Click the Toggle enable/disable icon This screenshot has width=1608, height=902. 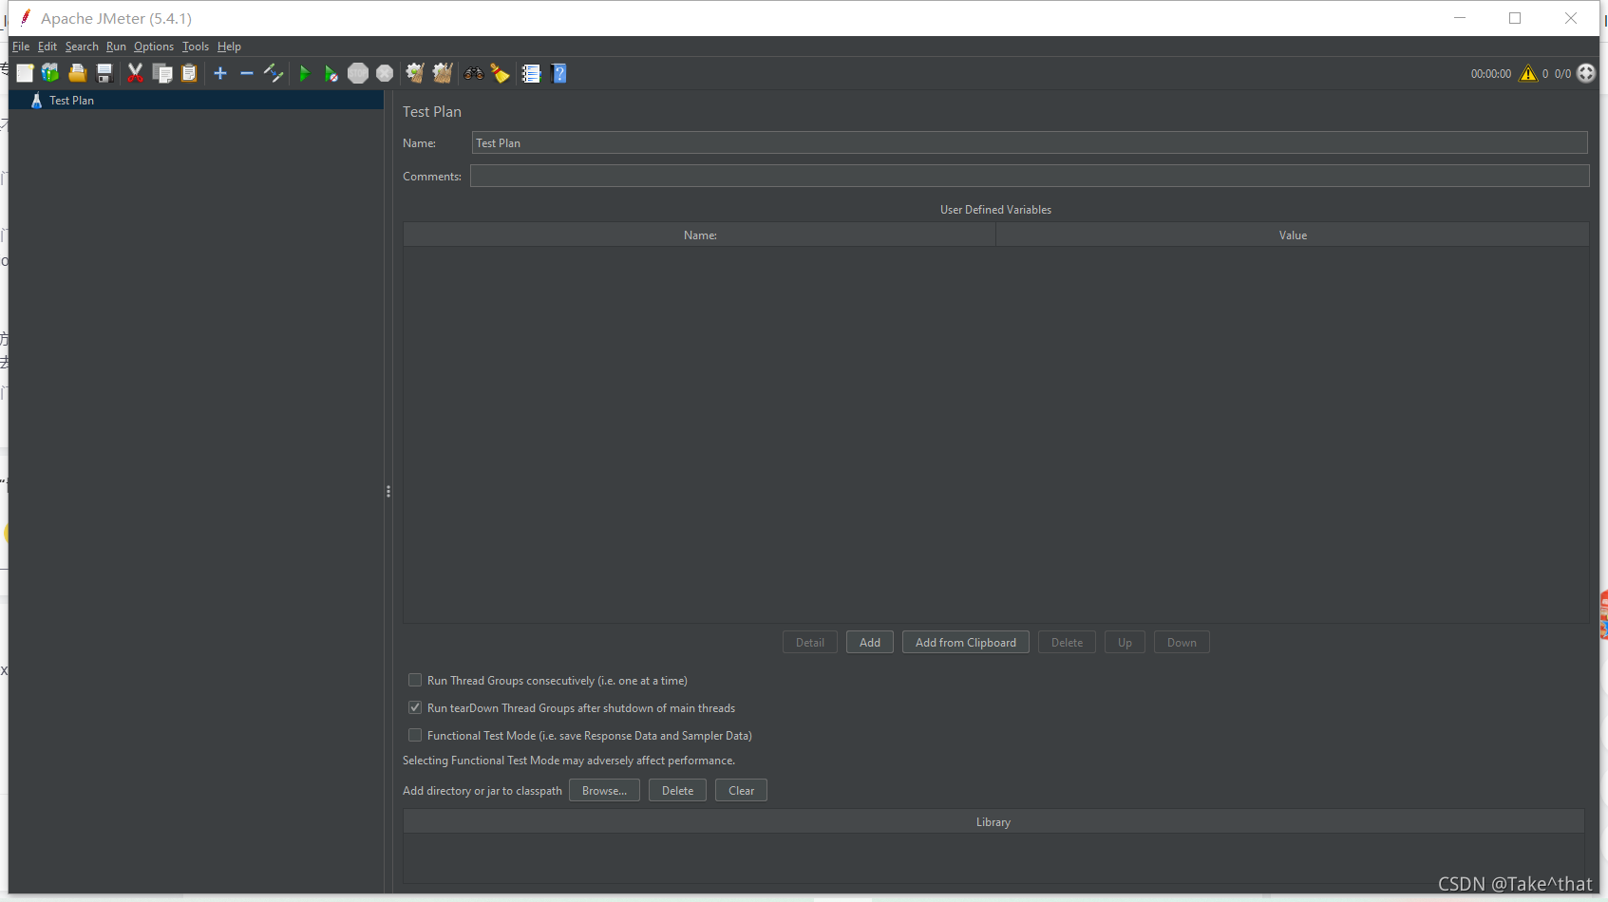click(x=274, y=73)
